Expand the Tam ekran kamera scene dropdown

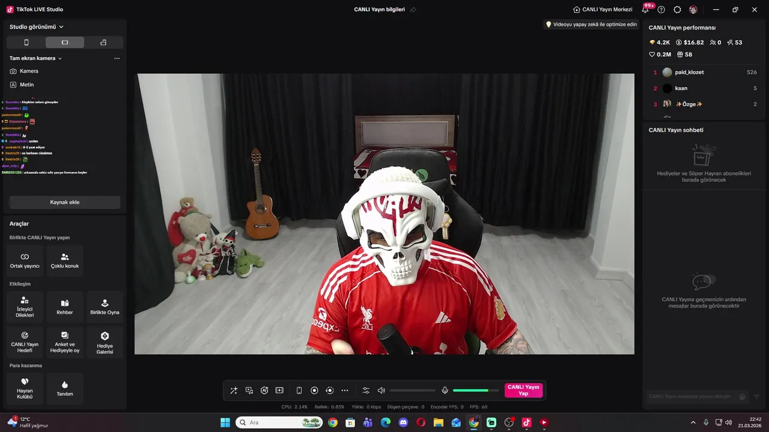click(35, 58)
